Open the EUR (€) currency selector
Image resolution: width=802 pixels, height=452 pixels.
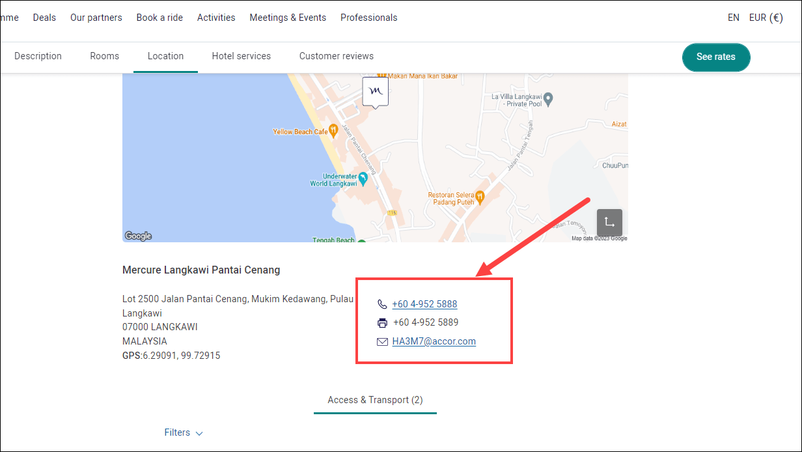point(766,18)
